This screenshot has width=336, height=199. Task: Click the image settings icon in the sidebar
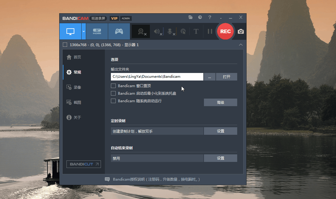(69, 103)
